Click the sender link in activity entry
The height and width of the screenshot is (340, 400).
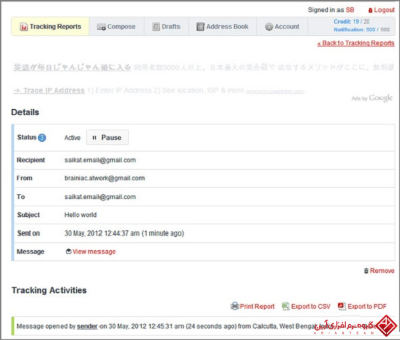[x=87, y=326]
